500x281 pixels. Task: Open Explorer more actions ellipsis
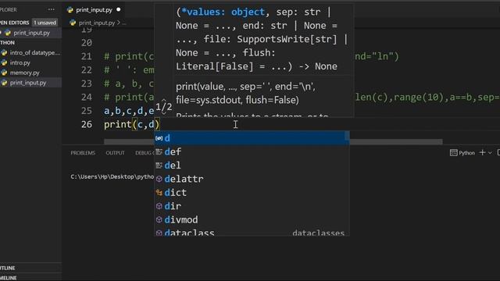[x=51, y=9]
